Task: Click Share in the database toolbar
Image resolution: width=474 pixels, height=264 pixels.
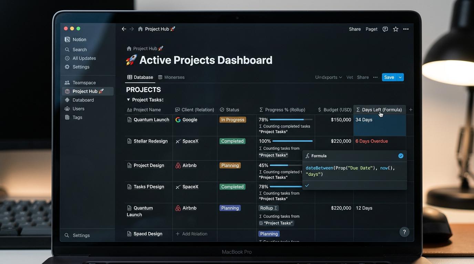Action: (x=363, y=77)
